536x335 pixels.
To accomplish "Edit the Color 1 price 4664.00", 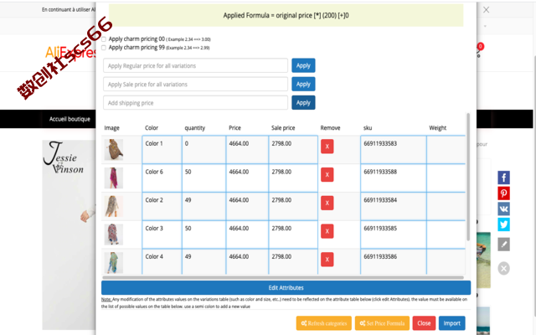I will [247, 150].
